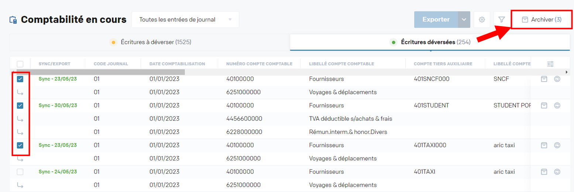Archive the STUDENT POP entry via row icon
Screen dimensions: 574x192
click(544, 105)
